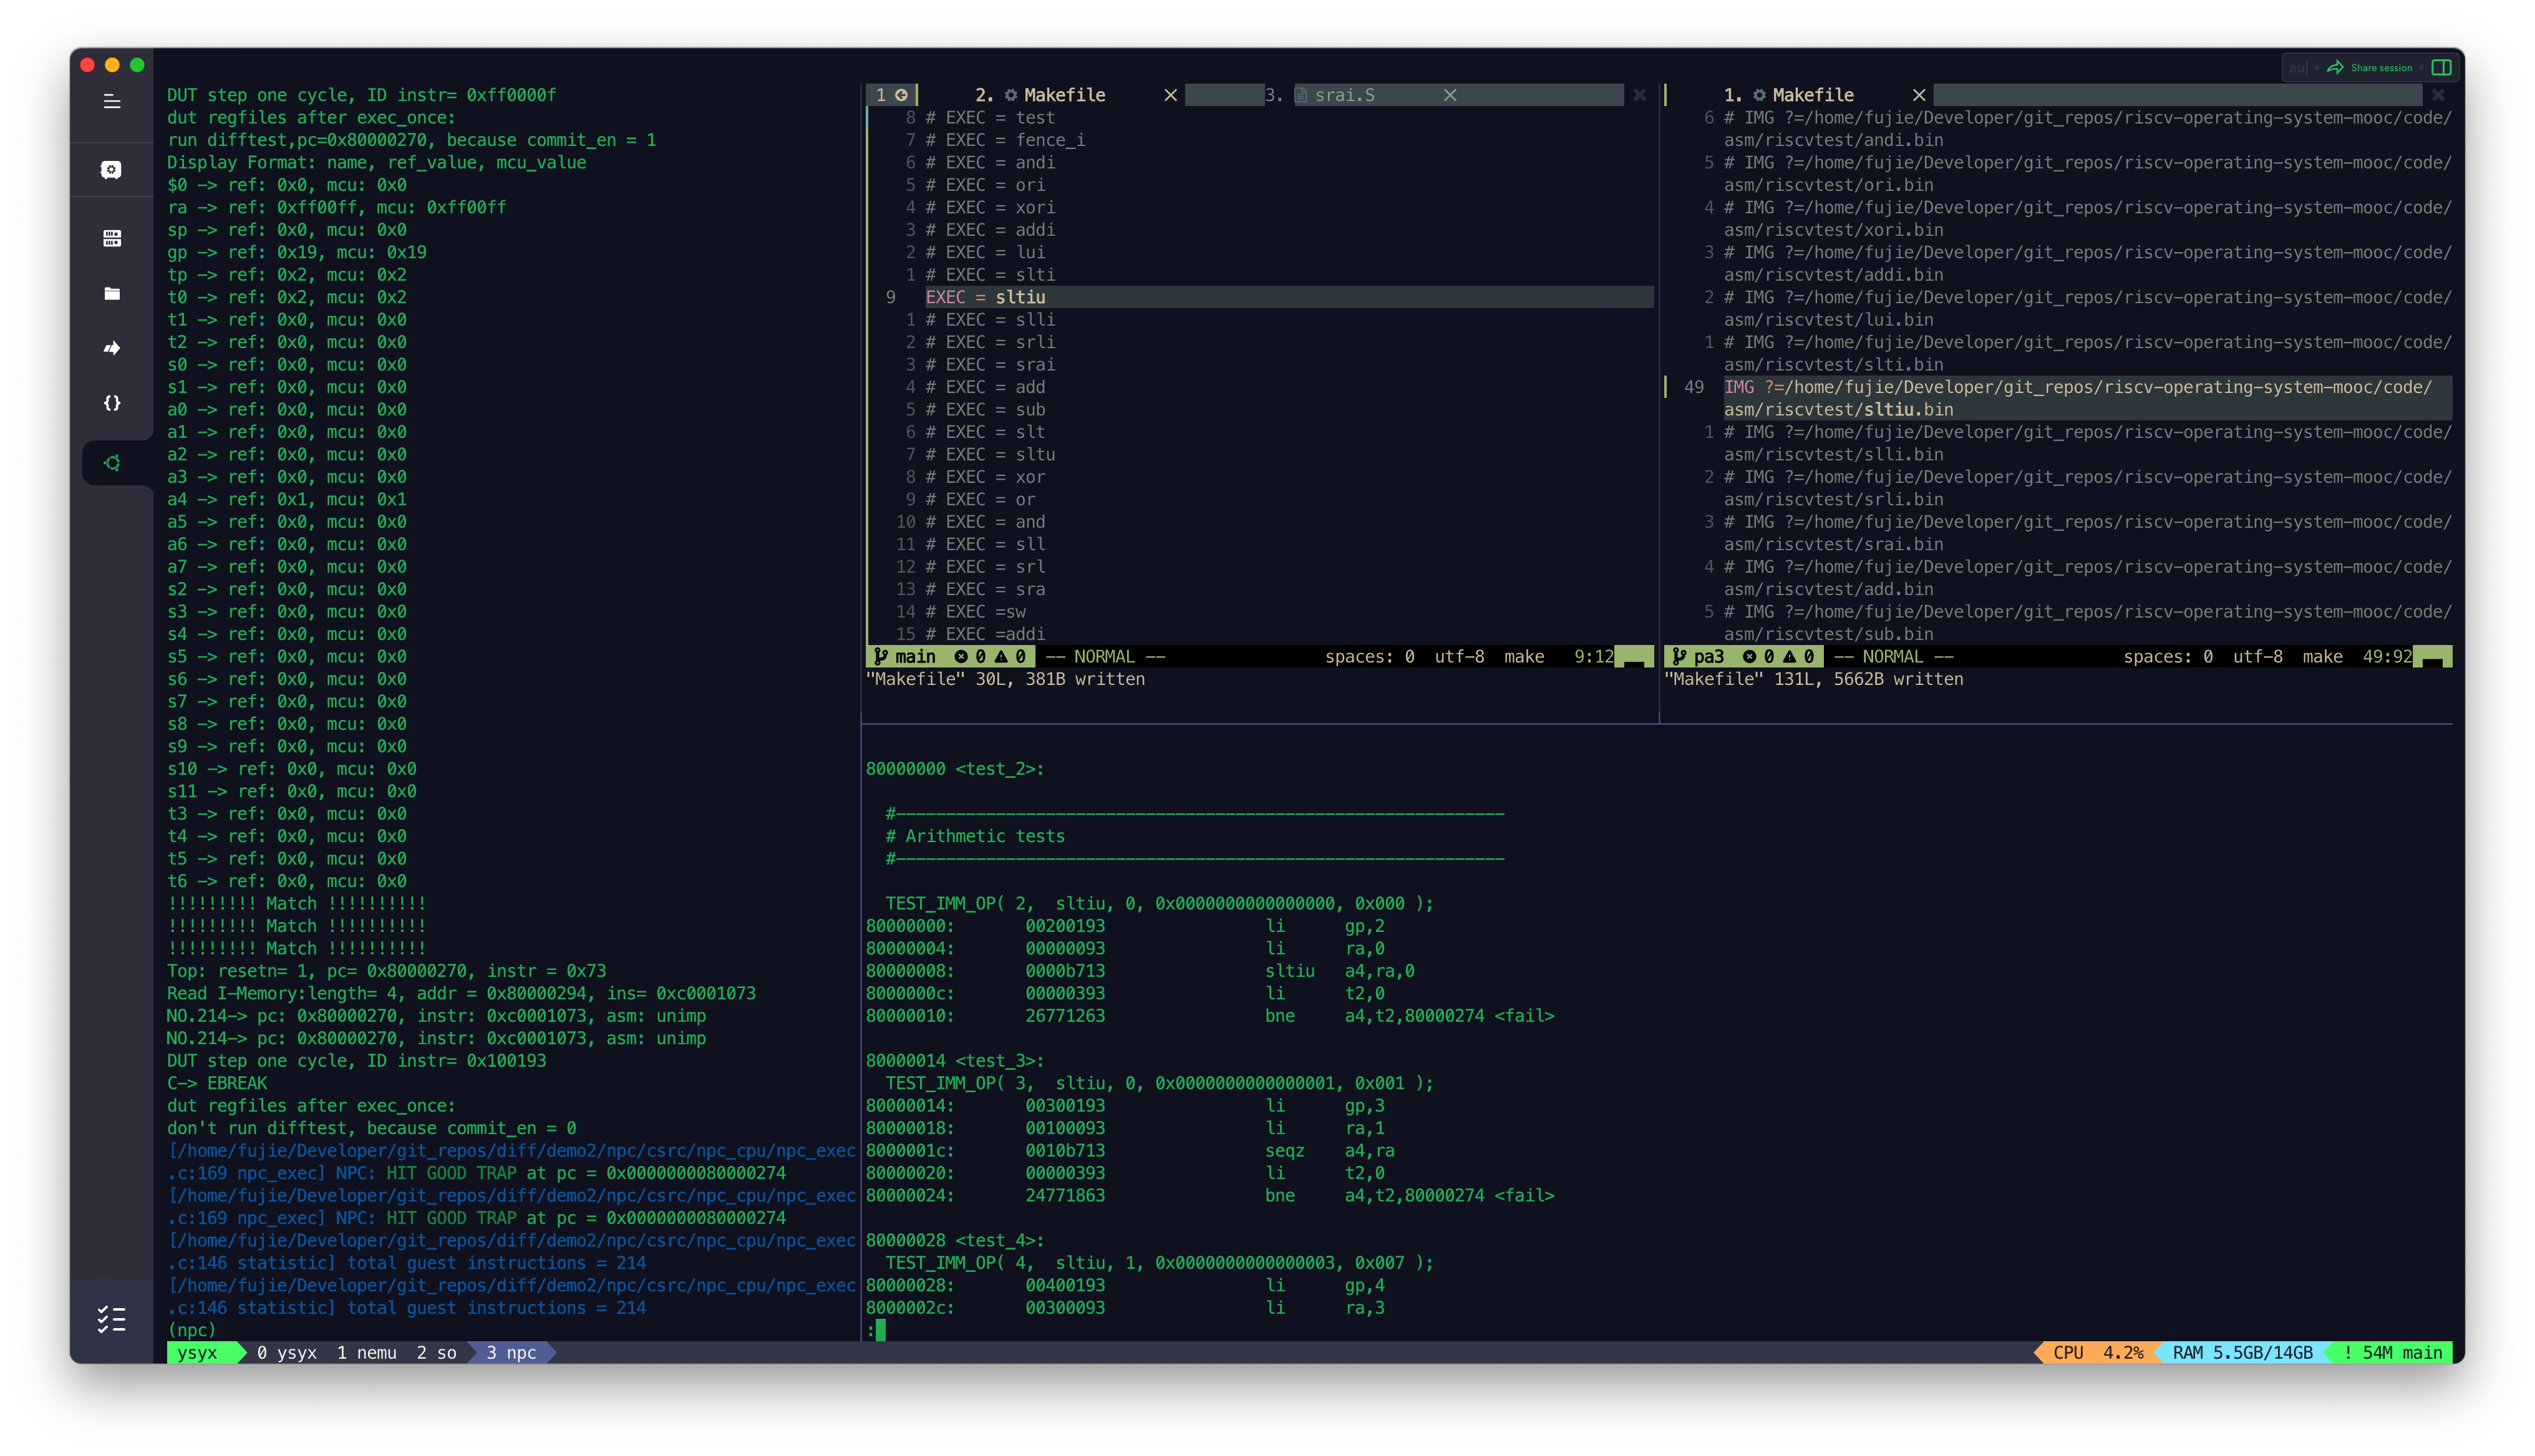Click the dim X at right tabline end
The image size is (2535, 1456).
(x=2438, y=95)
